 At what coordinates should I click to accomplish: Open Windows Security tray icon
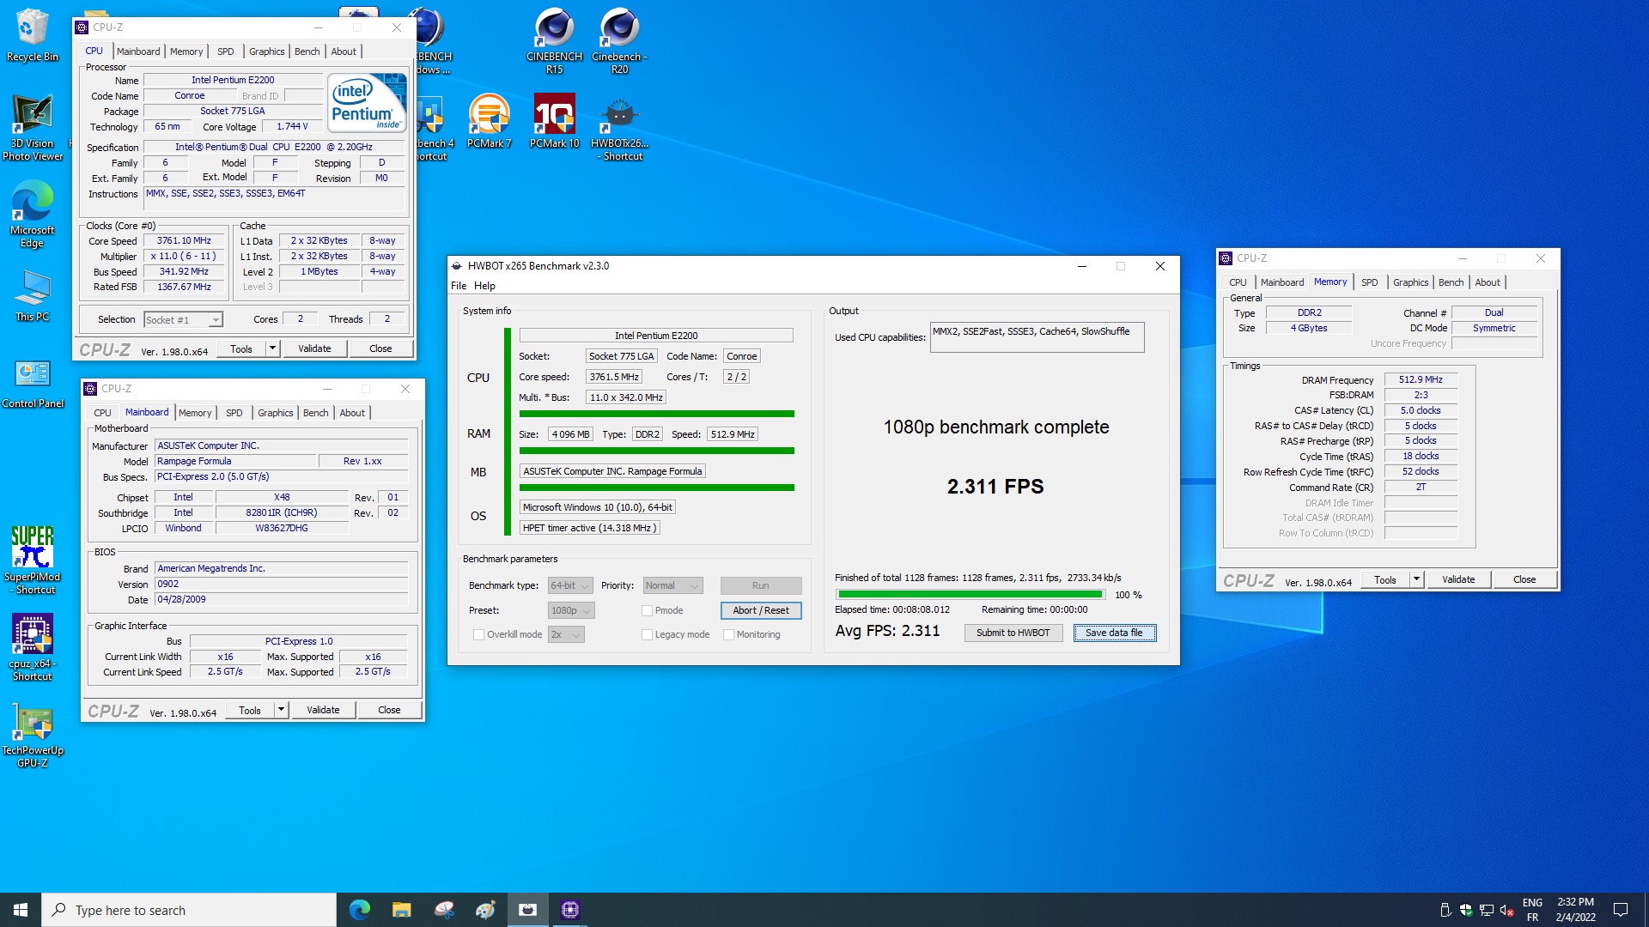click(x=1466, y=910)
